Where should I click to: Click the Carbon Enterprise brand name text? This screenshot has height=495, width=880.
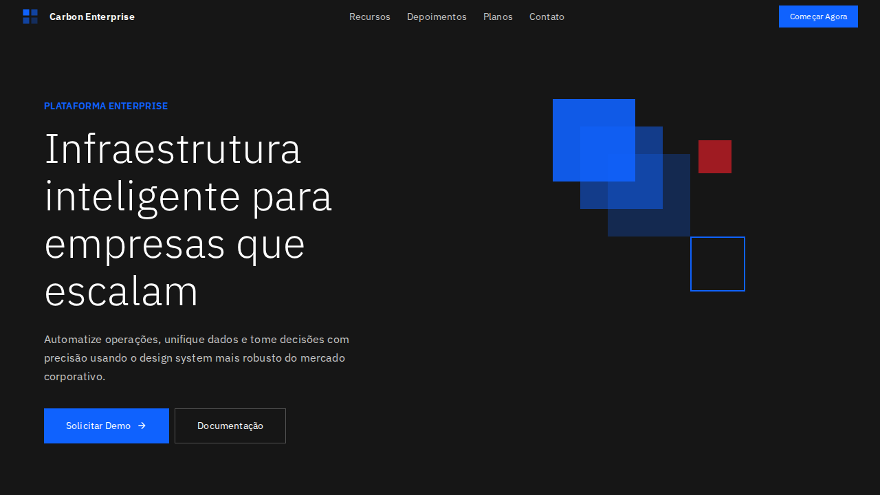tap(92, 16)
